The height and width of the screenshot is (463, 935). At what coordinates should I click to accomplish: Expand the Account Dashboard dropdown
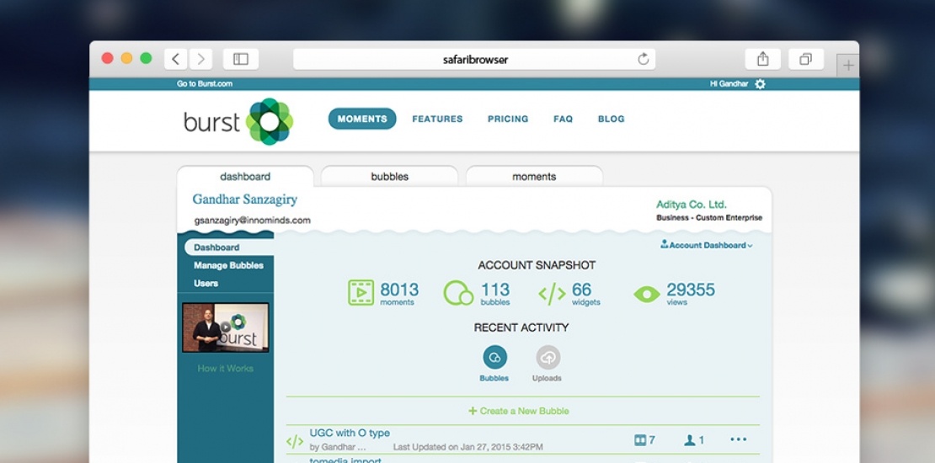click(x=707, y=245)
